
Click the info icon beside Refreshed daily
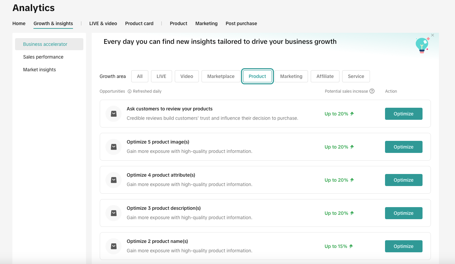pos(130,91)
